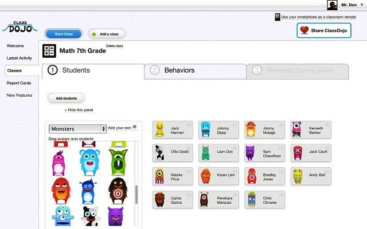
Task: Click the Math 7th Grade calculator class icon
Action: coord(49,51)
